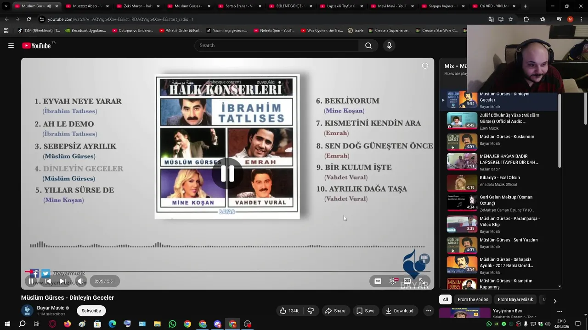Select the From Bayar Müzik chip
This screenshot has width=588, height=330.
(x=515, y=299)
